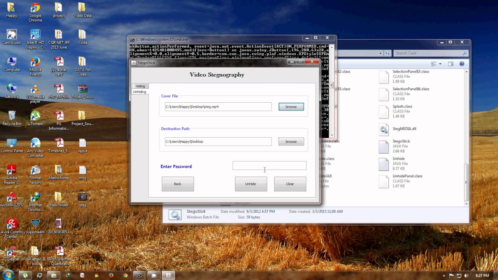Select UnhidePanel.class file in Explorer

pyautogui.click(x=401, y=181)
